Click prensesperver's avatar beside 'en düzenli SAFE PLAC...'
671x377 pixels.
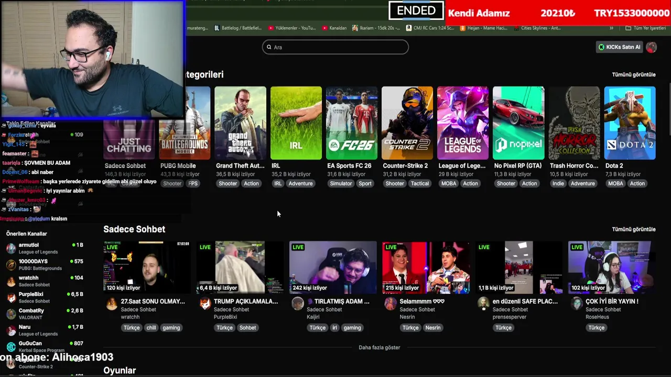click(x=484, y=304)
